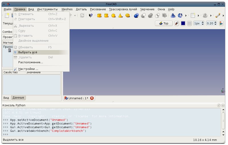The height and width of the screenshot is (145, 228).
Task: Click the empty Python console prompt line
Action: click(111, 134)
